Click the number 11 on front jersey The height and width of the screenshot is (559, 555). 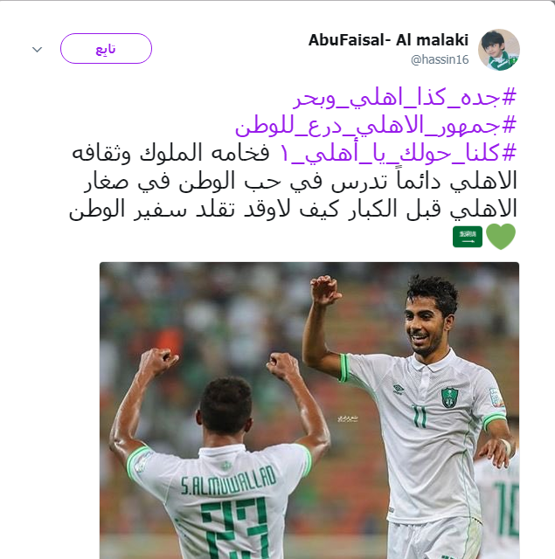click(420, 416)
